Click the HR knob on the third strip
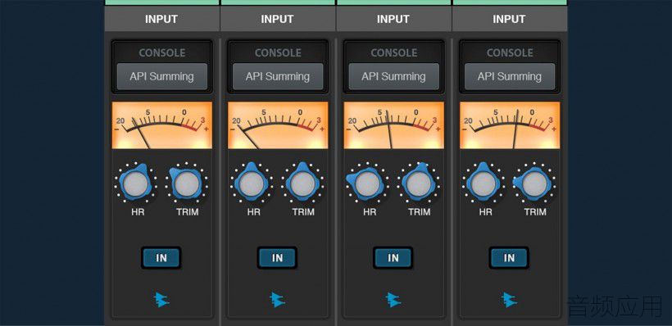This screenshot has height=326, width=672. 367,183
